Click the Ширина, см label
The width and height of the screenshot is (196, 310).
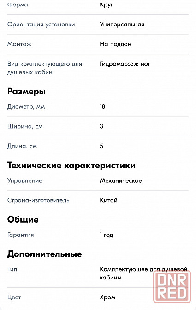[25, 126]
